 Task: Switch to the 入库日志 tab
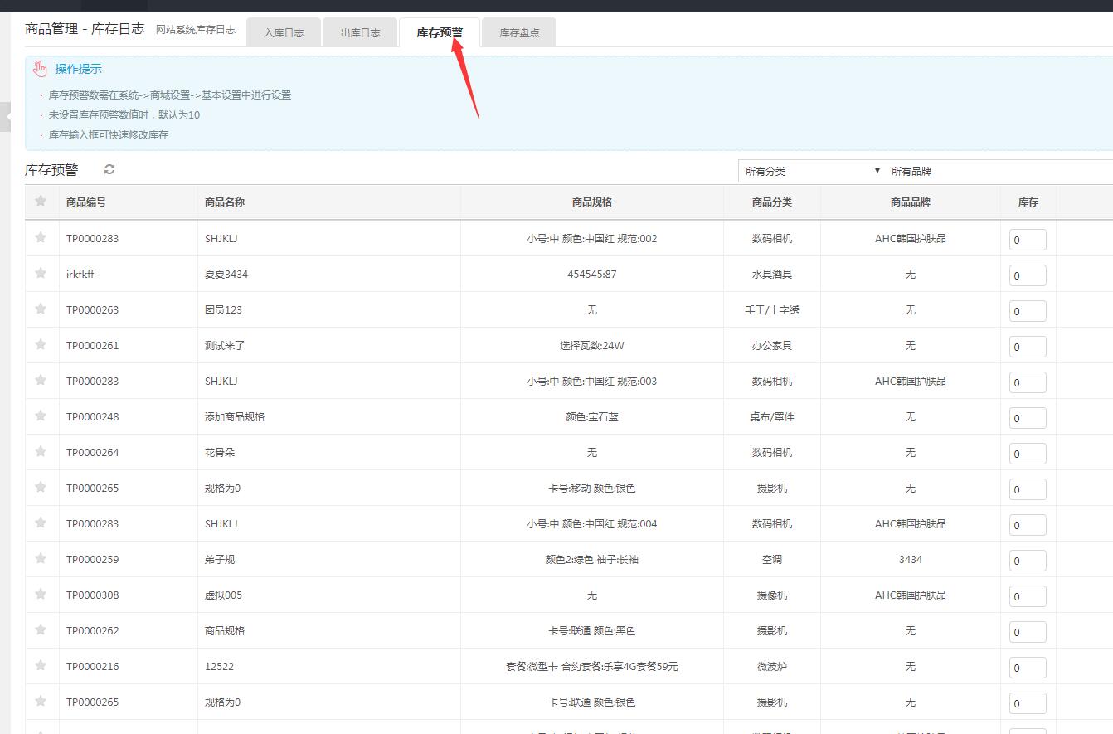(x=284, y=33)
